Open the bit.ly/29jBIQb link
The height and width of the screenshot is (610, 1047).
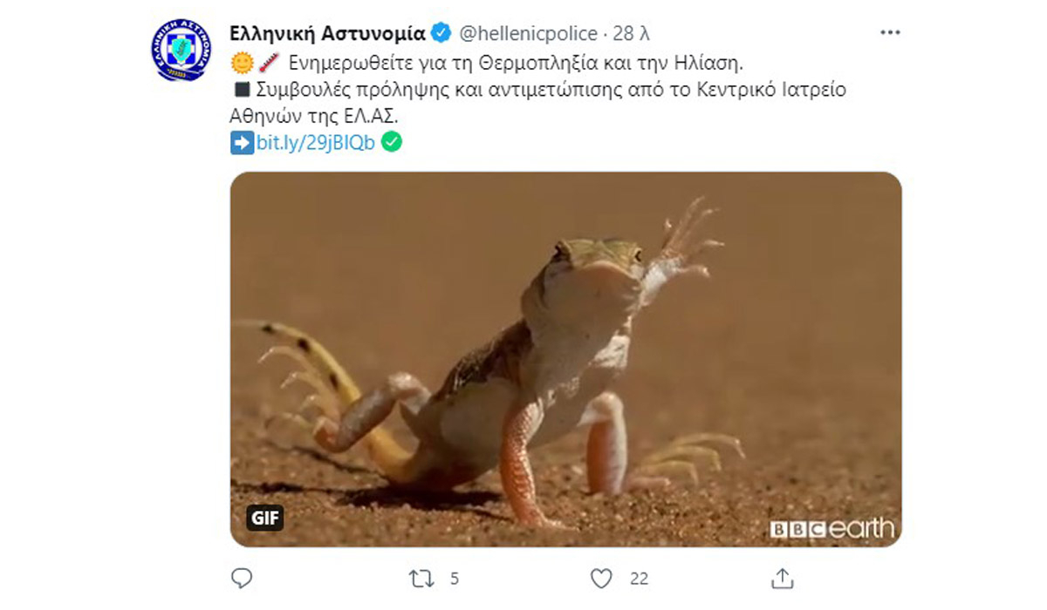tap(316, 143)
